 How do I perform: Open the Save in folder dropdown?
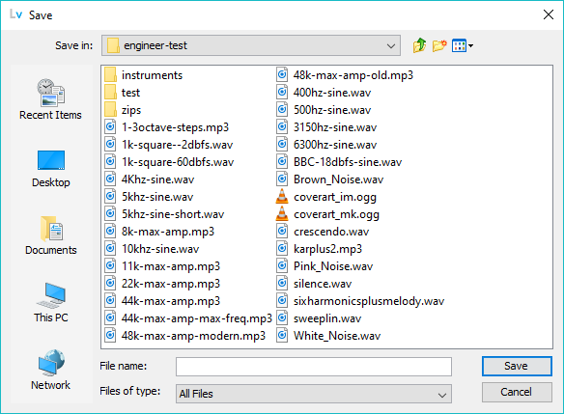pos(251,45)
